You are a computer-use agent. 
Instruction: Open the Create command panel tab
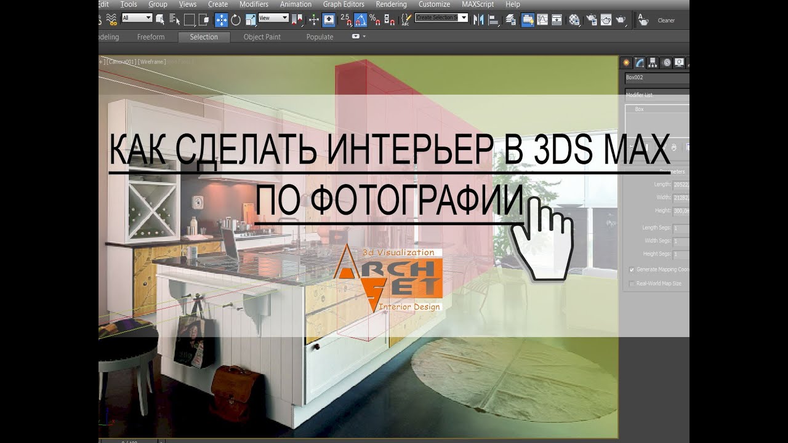click(626, 63)
